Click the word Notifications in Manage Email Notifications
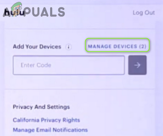The width and height of the screenshot is (163, 136). click(x=70, y=130)
